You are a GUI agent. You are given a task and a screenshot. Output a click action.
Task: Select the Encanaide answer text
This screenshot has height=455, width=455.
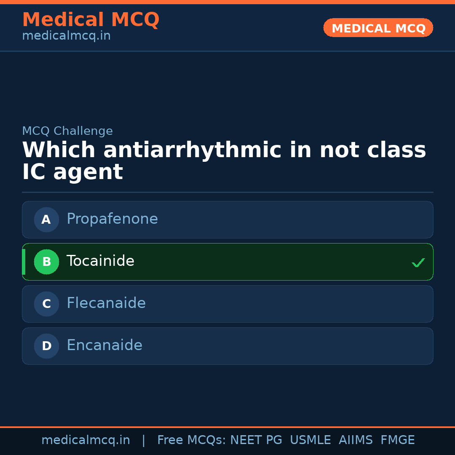[x=104, y=345]
